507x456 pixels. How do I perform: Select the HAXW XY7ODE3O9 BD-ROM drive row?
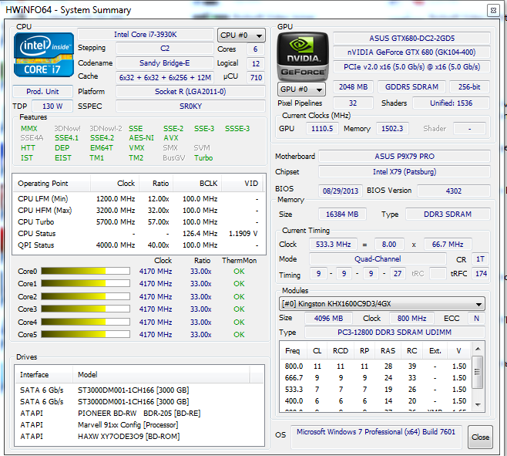139,437
